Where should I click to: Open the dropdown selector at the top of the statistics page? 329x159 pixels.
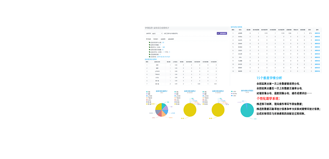[157, 33]
